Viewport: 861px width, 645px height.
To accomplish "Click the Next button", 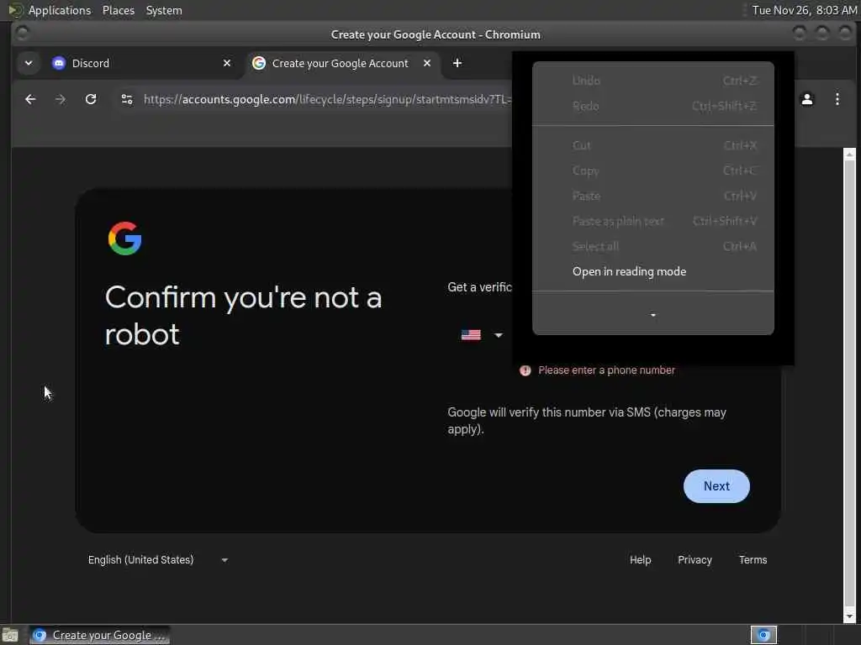I will (x=716, y=486).
